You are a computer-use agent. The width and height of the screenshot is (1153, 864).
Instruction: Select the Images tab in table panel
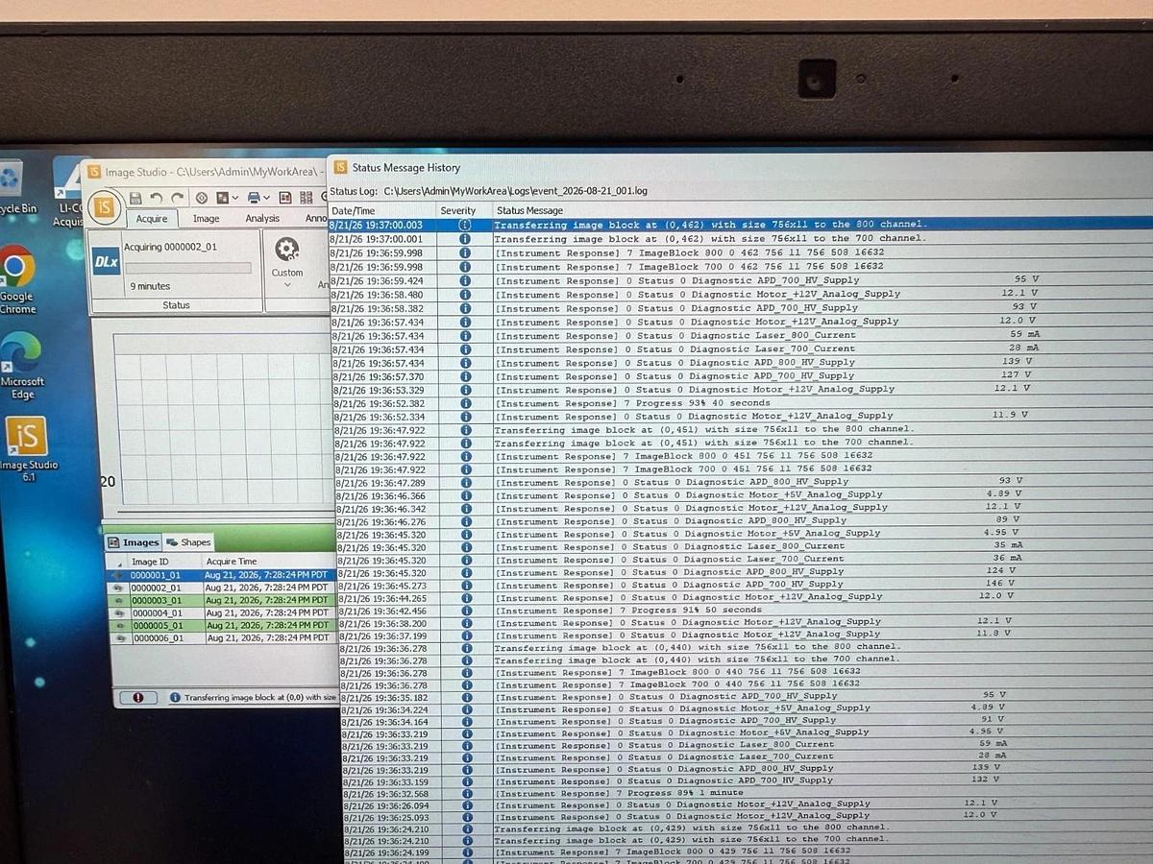pyautogui.click(x=134, y=542)
